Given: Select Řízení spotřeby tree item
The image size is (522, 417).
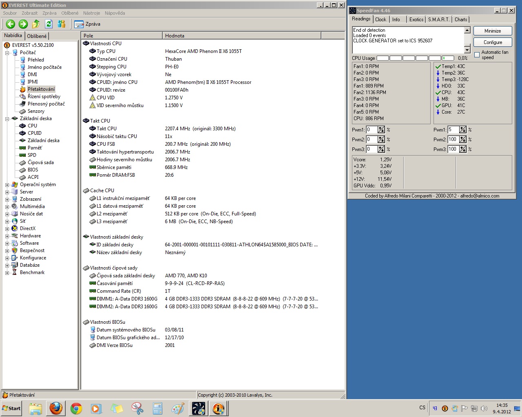Looking at the screenshot, I should tap(44, 97).
